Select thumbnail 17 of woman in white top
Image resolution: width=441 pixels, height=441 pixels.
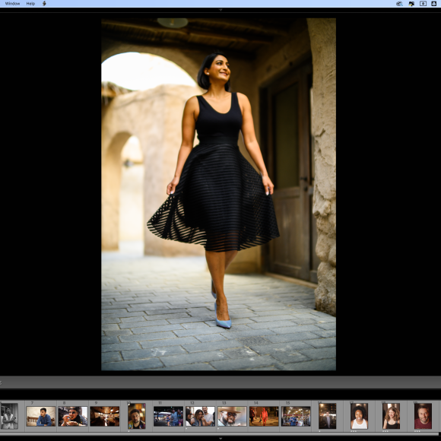(359, 416)
